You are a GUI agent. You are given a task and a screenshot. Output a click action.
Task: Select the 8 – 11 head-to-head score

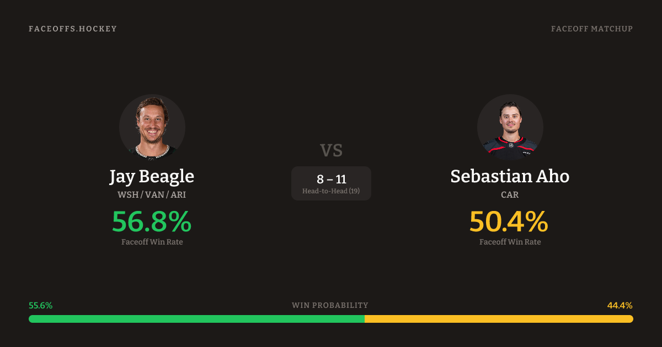pyautogui.click(x=331, y=179)
